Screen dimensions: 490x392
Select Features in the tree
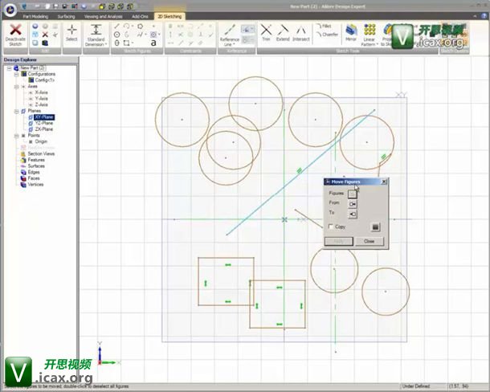click(36, 160)
